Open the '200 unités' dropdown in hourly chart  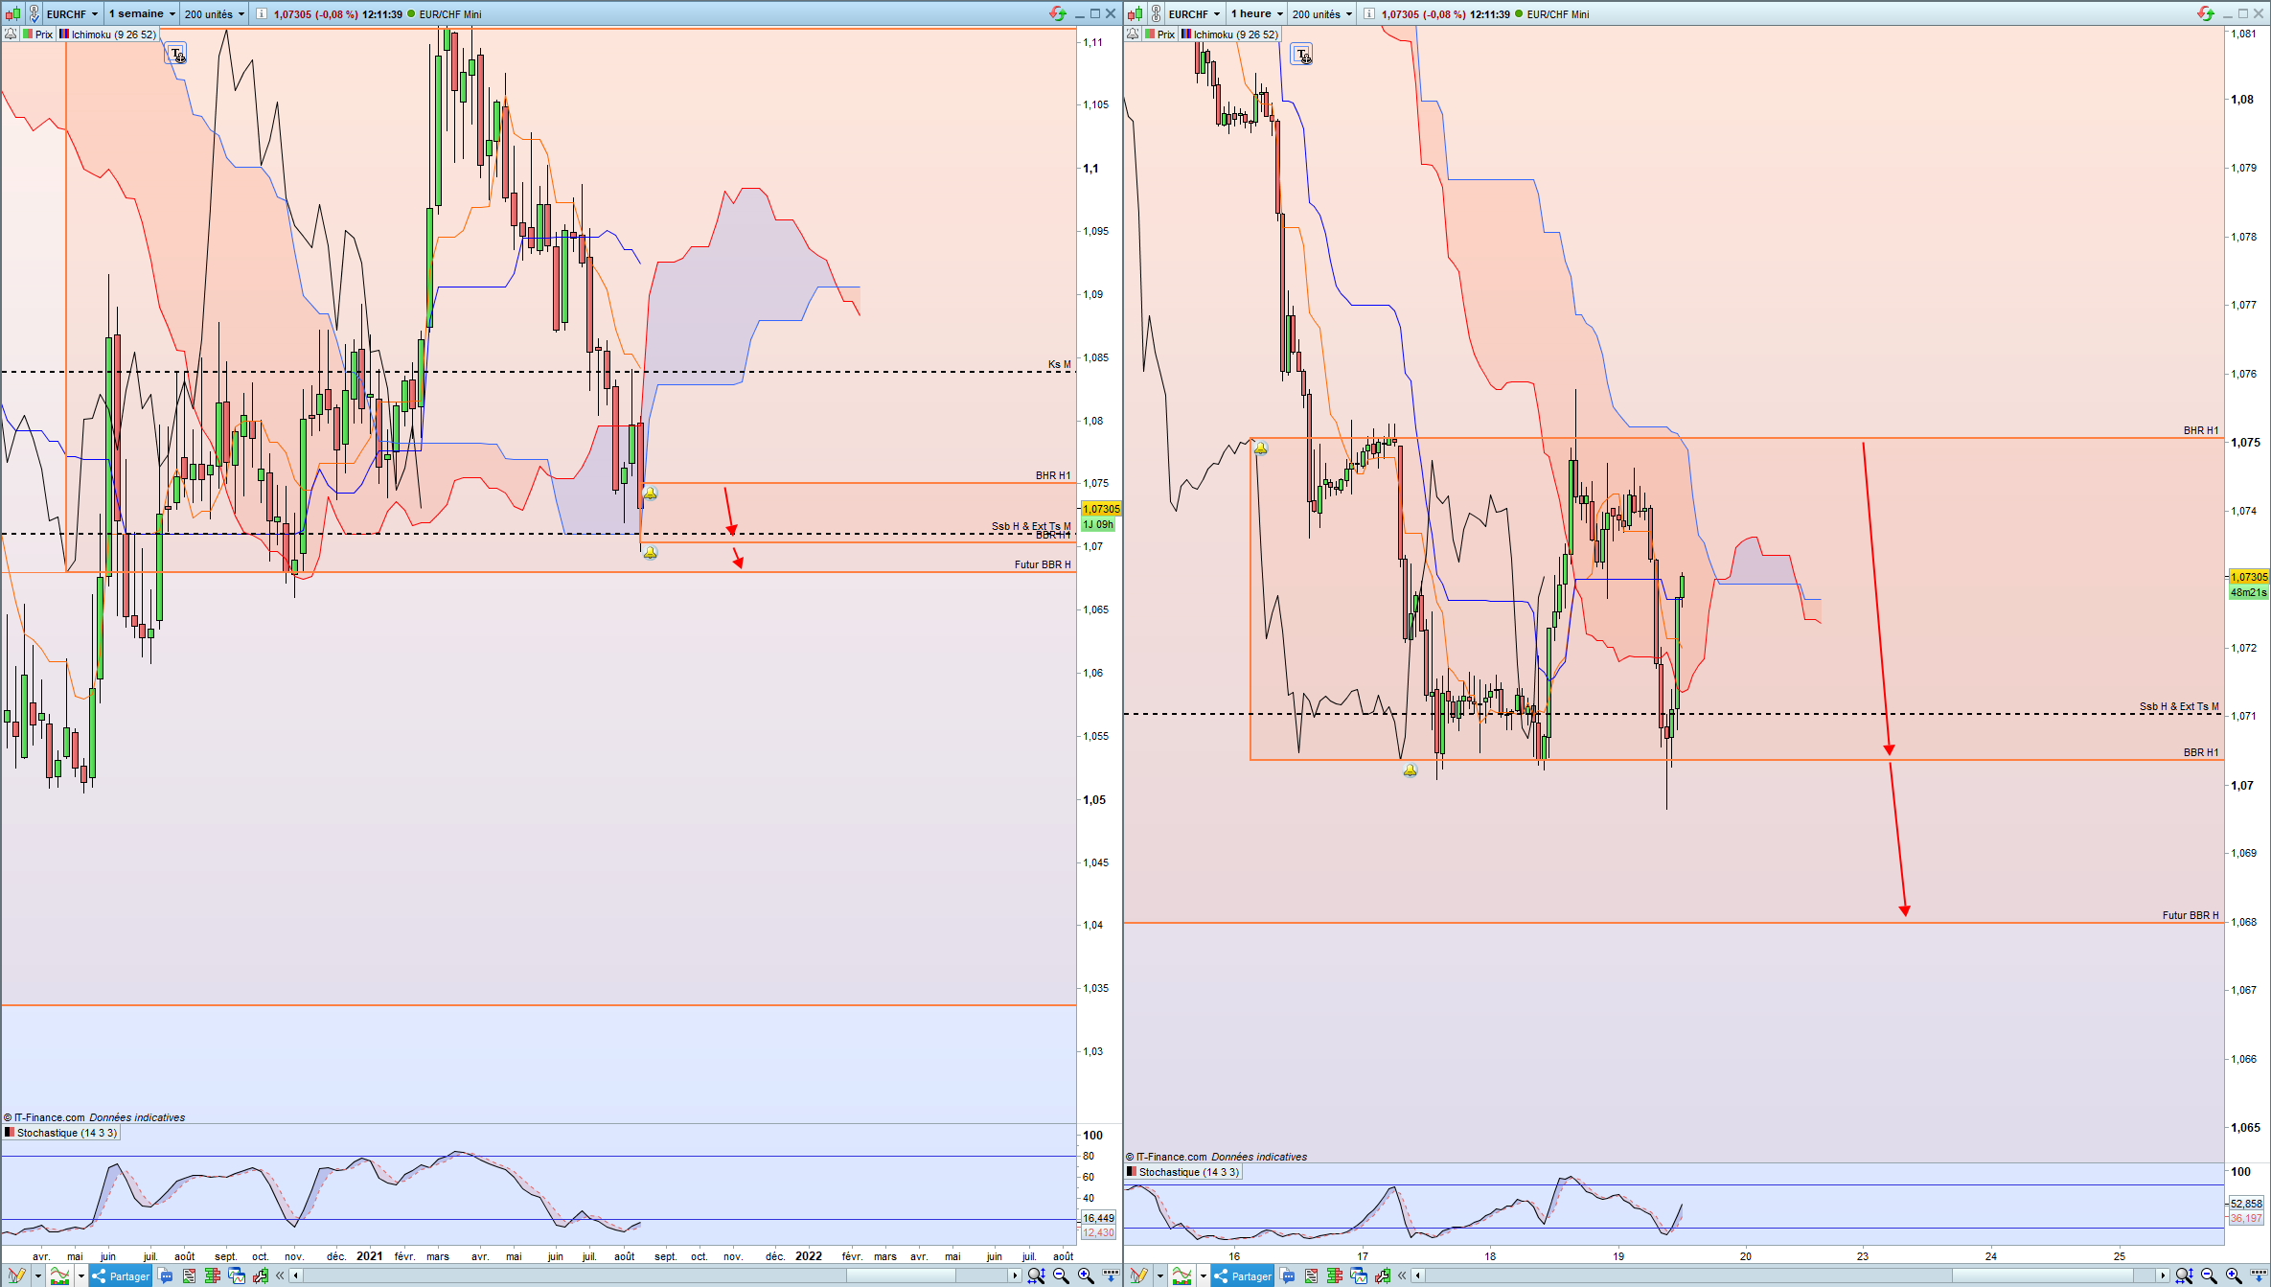pos(1322,14)
